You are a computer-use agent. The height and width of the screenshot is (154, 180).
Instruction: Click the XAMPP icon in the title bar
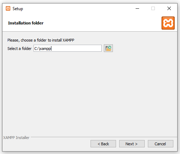pos(8,8)
